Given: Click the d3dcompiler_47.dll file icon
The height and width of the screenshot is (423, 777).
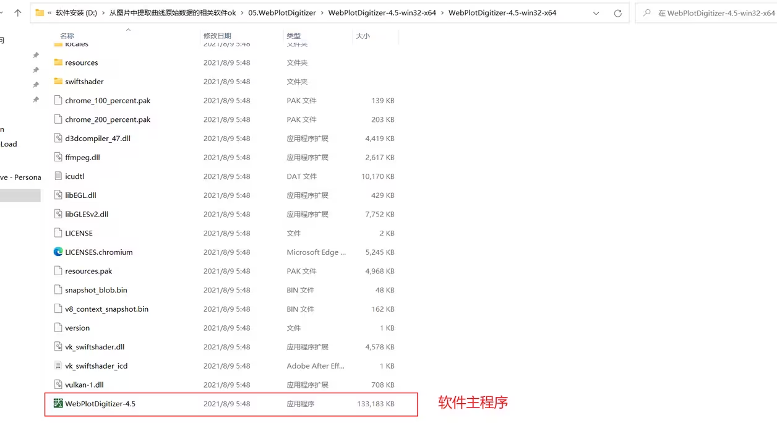Looking at the screenshot, I should (x=58, y=138).
